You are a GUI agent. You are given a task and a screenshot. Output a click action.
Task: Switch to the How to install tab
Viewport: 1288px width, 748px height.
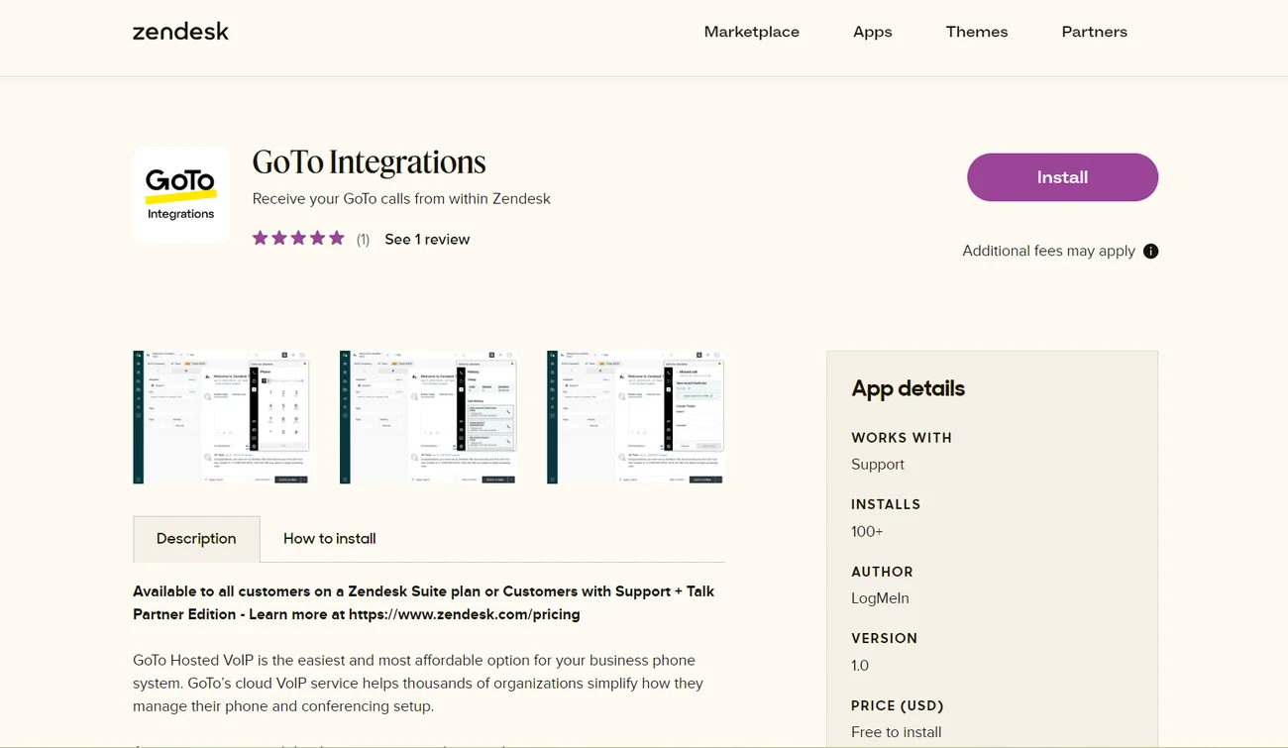tap(329, 539)
